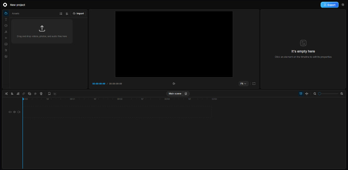The width and height of the screenshot is (348, 170).
Task: Click the empty properties panel icon
Action: tap(303, 43)
